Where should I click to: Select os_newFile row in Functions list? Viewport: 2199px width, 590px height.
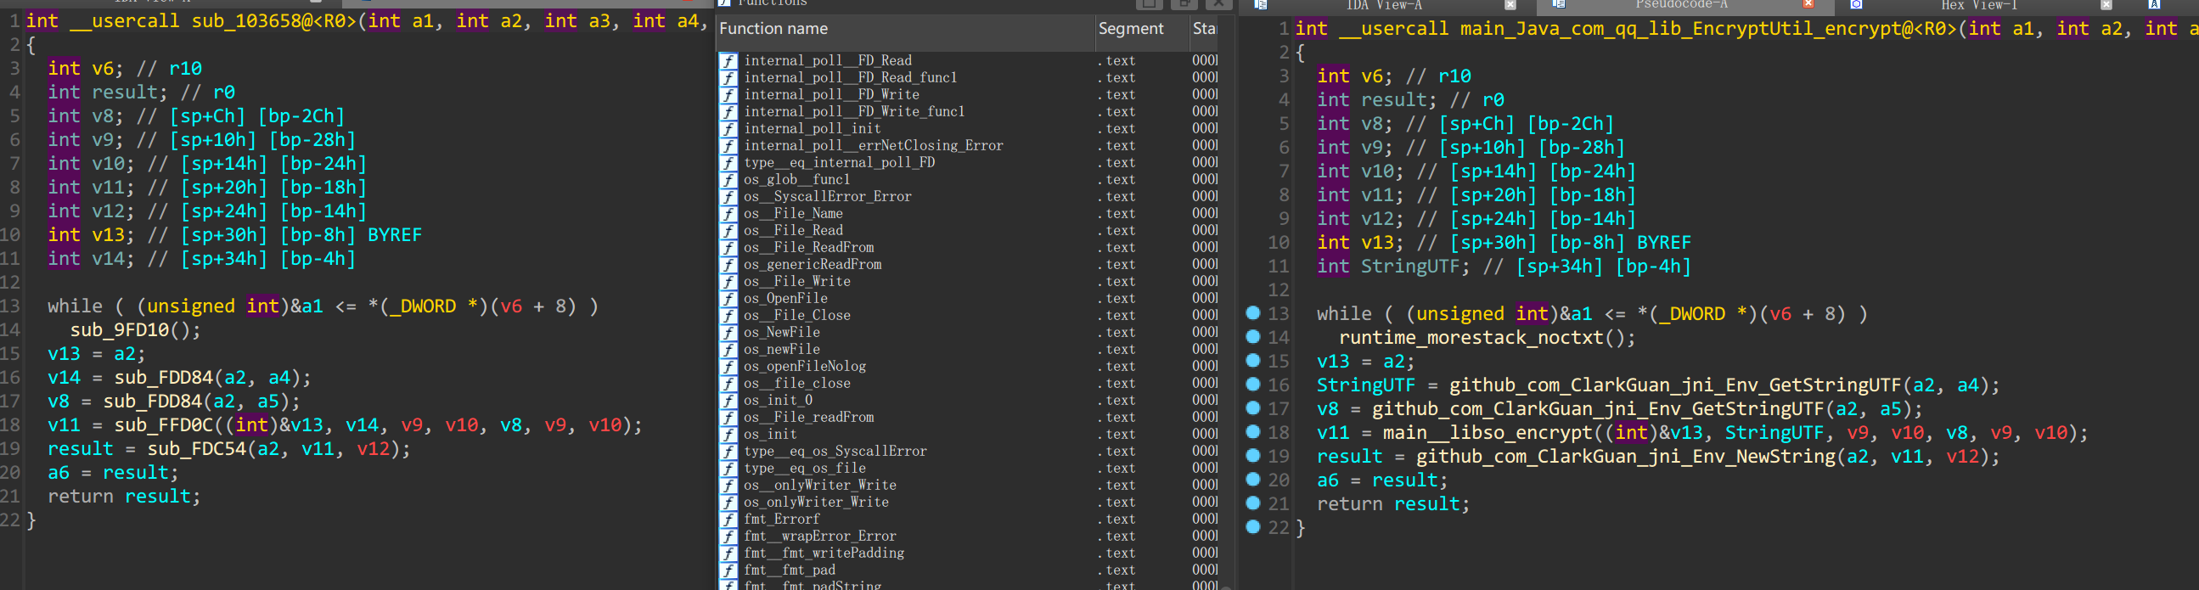pyautogui.click(x=969, y=349)
